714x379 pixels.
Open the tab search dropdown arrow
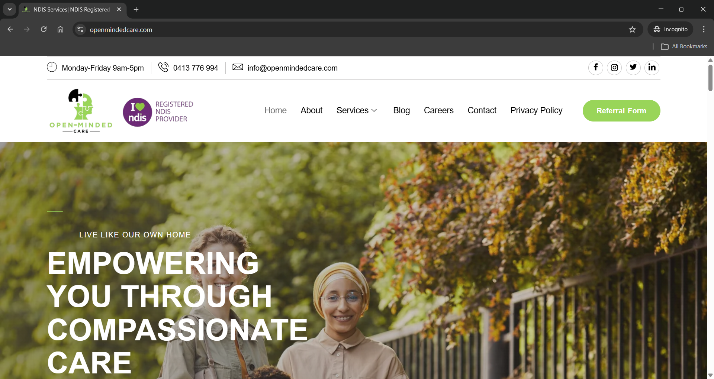pos(10,9)
